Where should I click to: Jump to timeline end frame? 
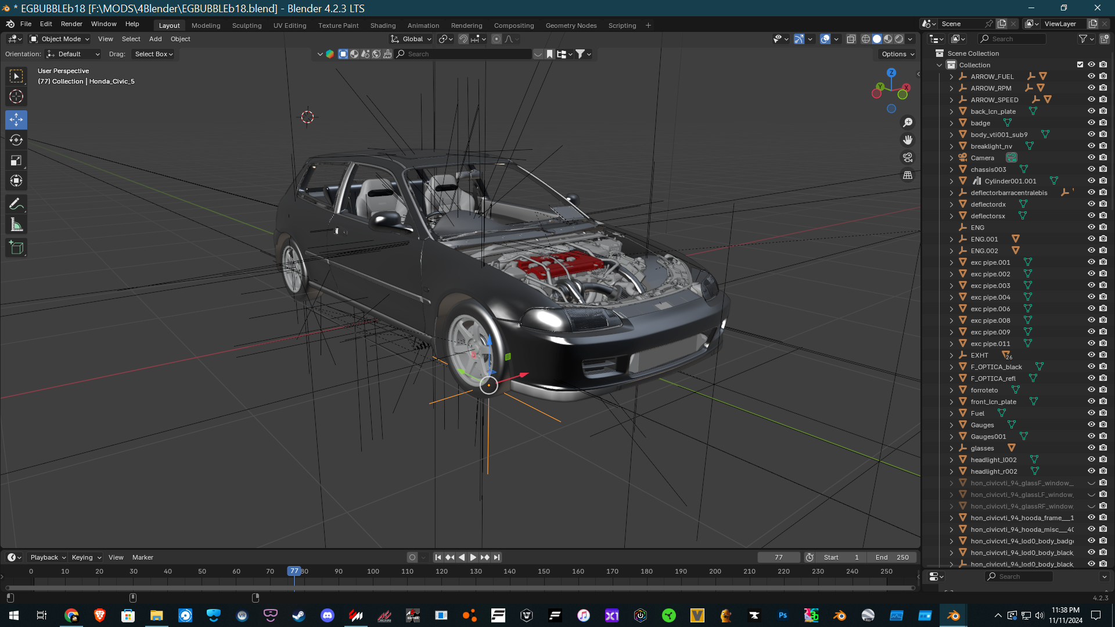click(x=497, y=557)
